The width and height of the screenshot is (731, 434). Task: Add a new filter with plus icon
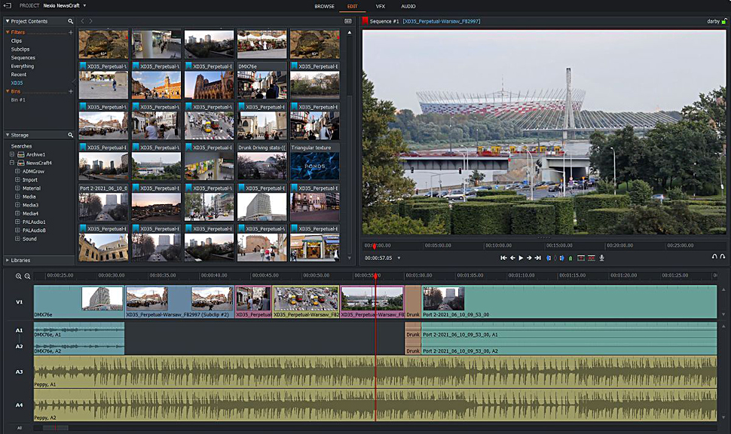[71, 32]
